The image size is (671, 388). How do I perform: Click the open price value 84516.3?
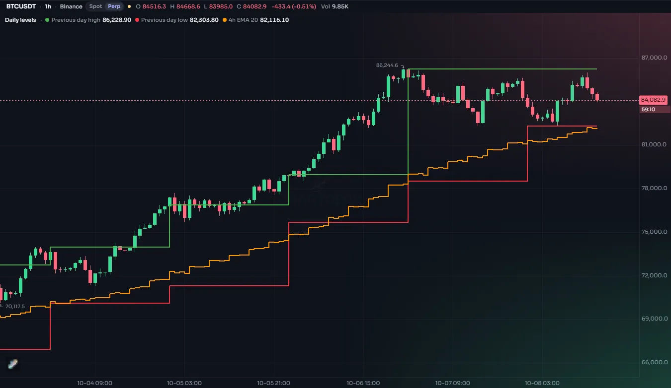click(x=154, y=6)
